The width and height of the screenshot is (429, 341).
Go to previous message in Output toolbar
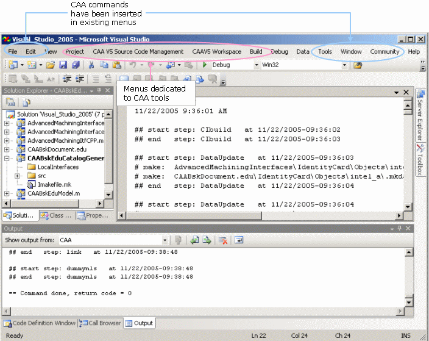[194, 240]
